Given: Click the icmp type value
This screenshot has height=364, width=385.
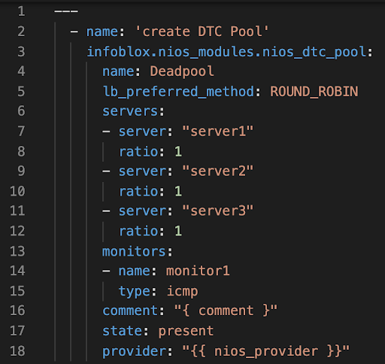Looking at the screenshot, I should click(x=182, y=291).
